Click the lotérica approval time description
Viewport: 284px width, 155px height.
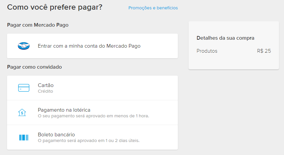(x=93, y=116)
